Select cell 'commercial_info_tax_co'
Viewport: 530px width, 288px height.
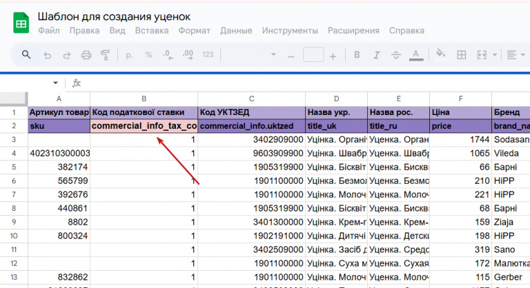coord(144,126)
